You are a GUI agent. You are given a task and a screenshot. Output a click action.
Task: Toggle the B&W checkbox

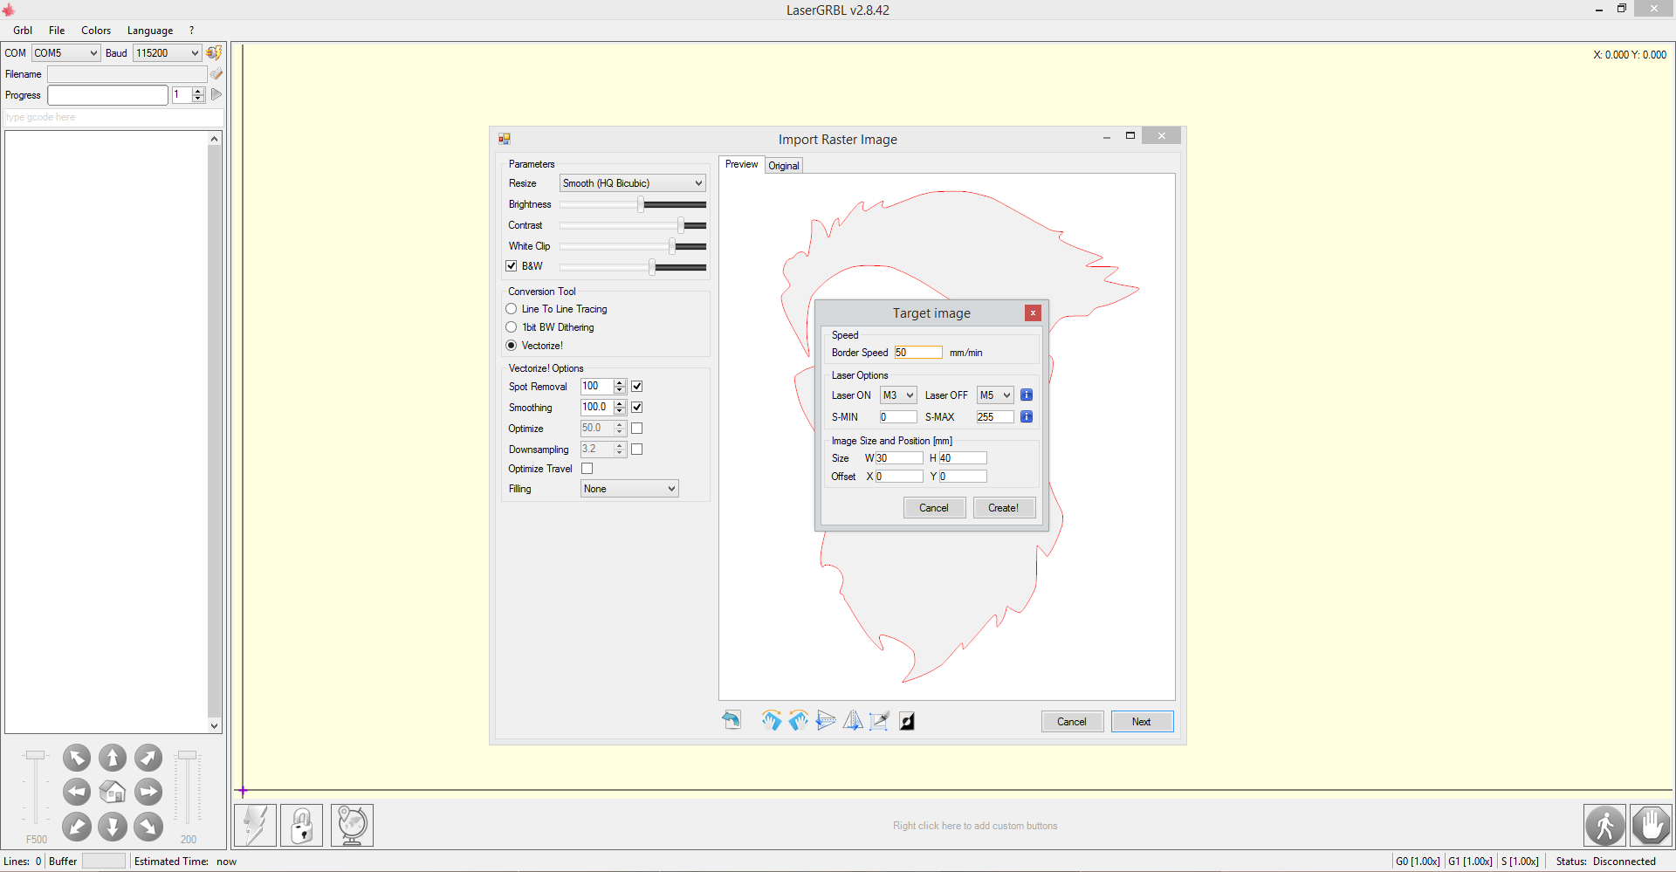tap(512, 266)
